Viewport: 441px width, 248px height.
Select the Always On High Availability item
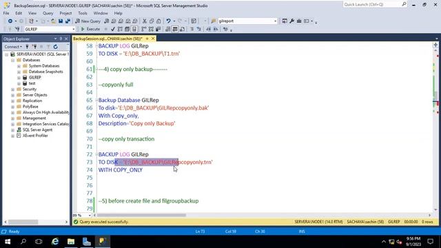click(46, 112)
